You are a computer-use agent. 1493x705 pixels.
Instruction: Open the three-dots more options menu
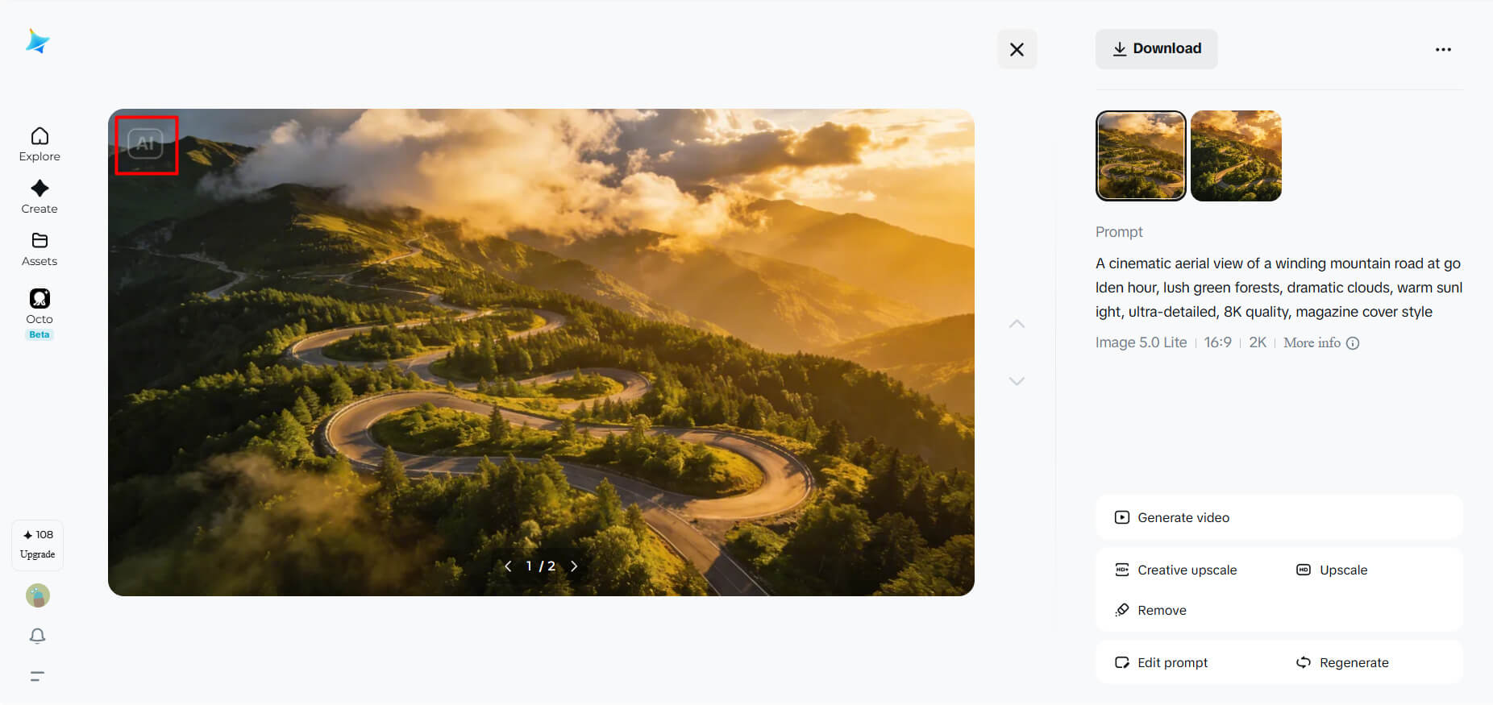(x=1443, y=49)
